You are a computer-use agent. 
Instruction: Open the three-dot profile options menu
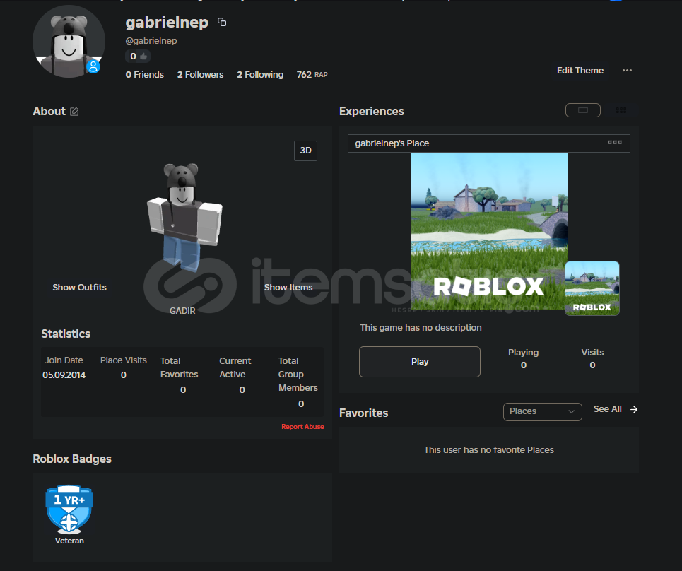(x=627, y=71)
